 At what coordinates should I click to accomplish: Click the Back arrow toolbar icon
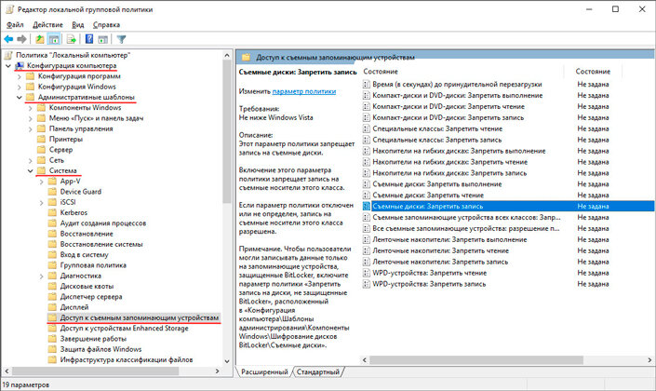coord(8,39)
